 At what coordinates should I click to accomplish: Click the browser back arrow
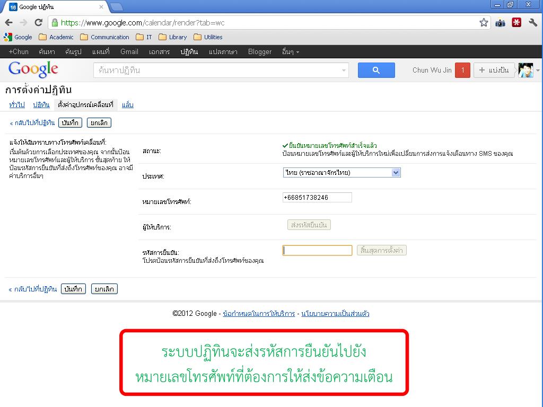pos(9,23)
